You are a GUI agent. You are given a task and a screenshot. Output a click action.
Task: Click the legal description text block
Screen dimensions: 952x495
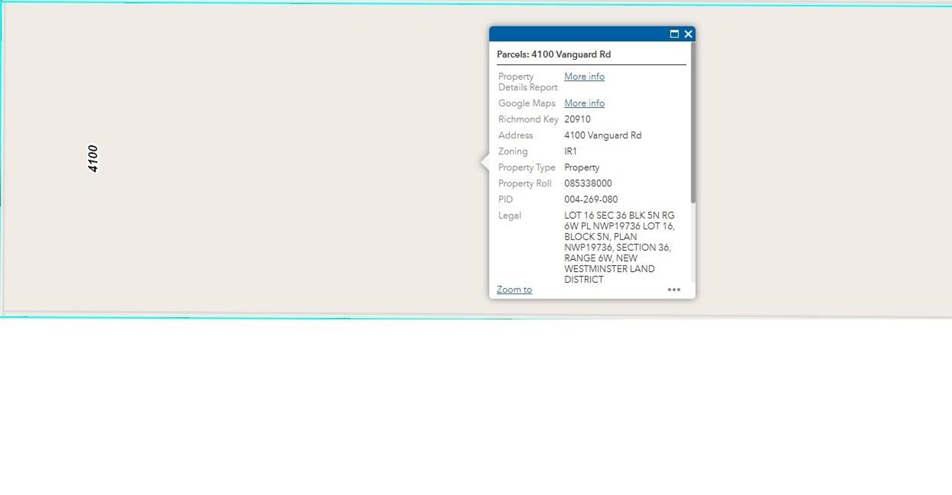click(x=619, y=247)
